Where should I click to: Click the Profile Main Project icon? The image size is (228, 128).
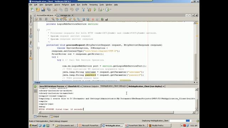coord(107,10)
